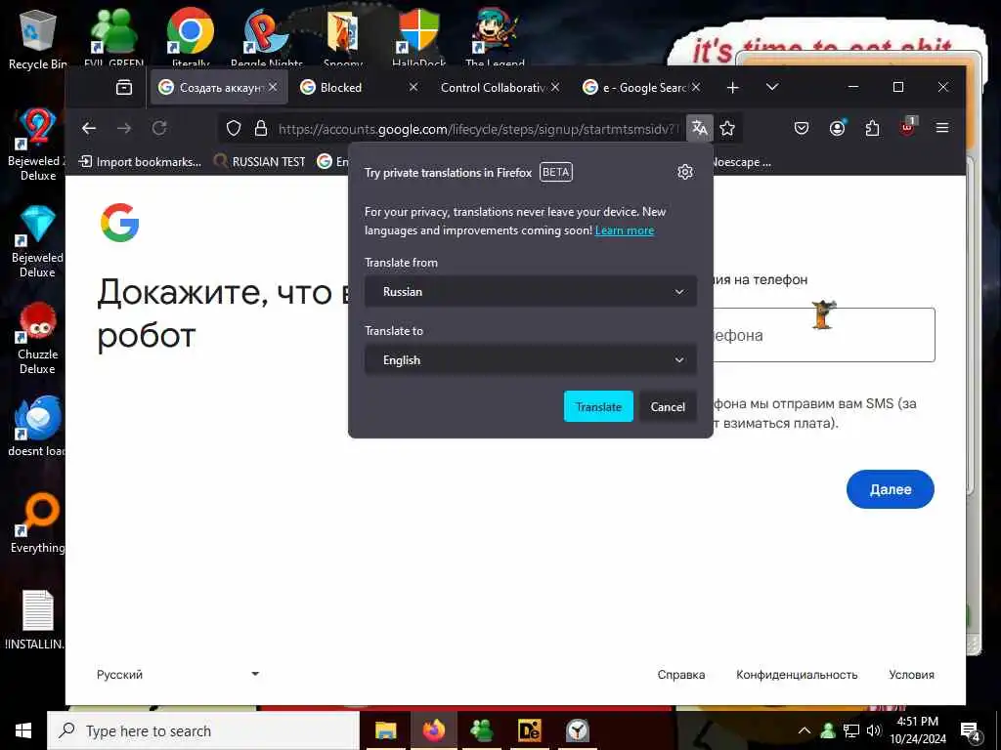Open Extensions puzzle icon
1001x750 pixels.
click(872, 128)
